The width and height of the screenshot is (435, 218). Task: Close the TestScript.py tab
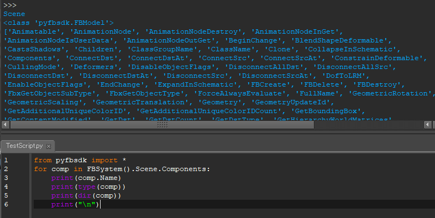pos(49,146)
